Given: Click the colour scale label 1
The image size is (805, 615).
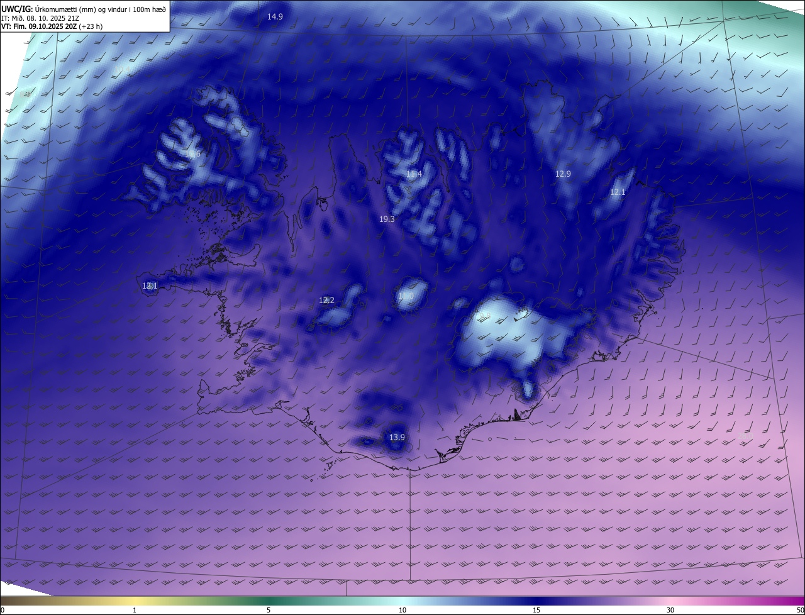Looking at the screenshot, I should click(135, 610).
